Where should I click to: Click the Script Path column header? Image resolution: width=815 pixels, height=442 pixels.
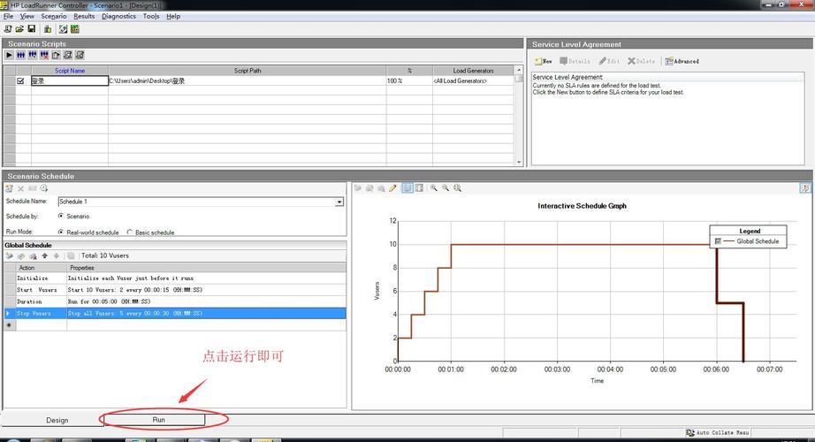(248, 71)
